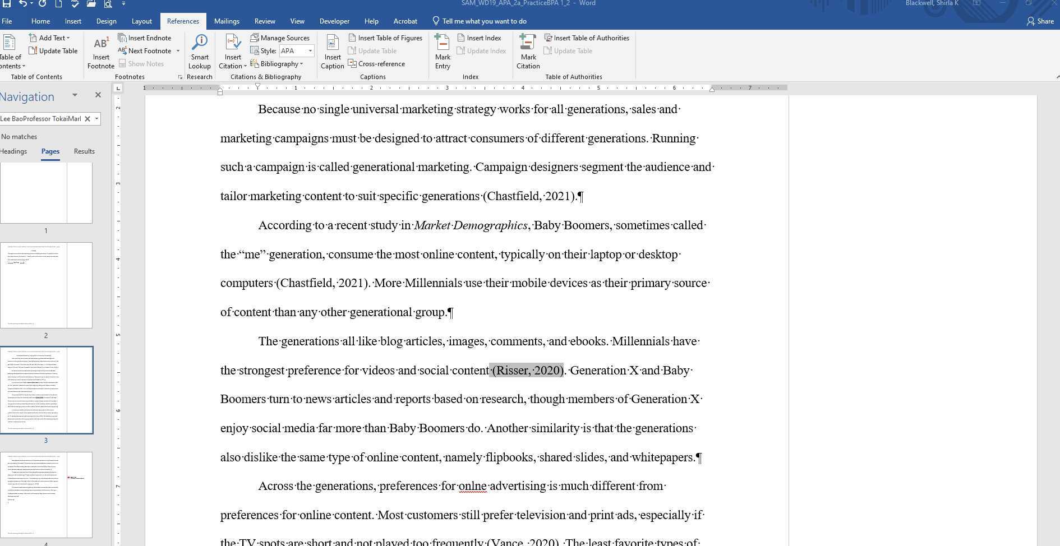
Task: Mark Entry for index
Action: (x=443, y=52)
